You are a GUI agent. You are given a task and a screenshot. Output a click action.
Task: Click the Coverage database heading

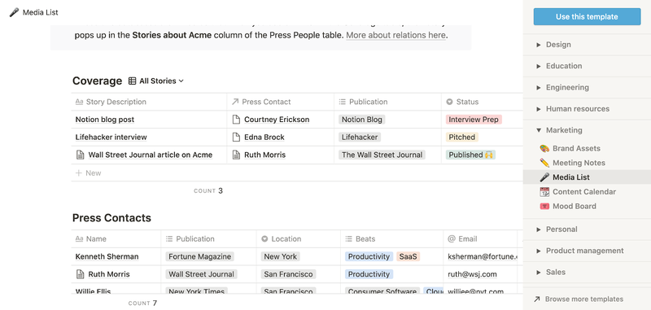97,81
